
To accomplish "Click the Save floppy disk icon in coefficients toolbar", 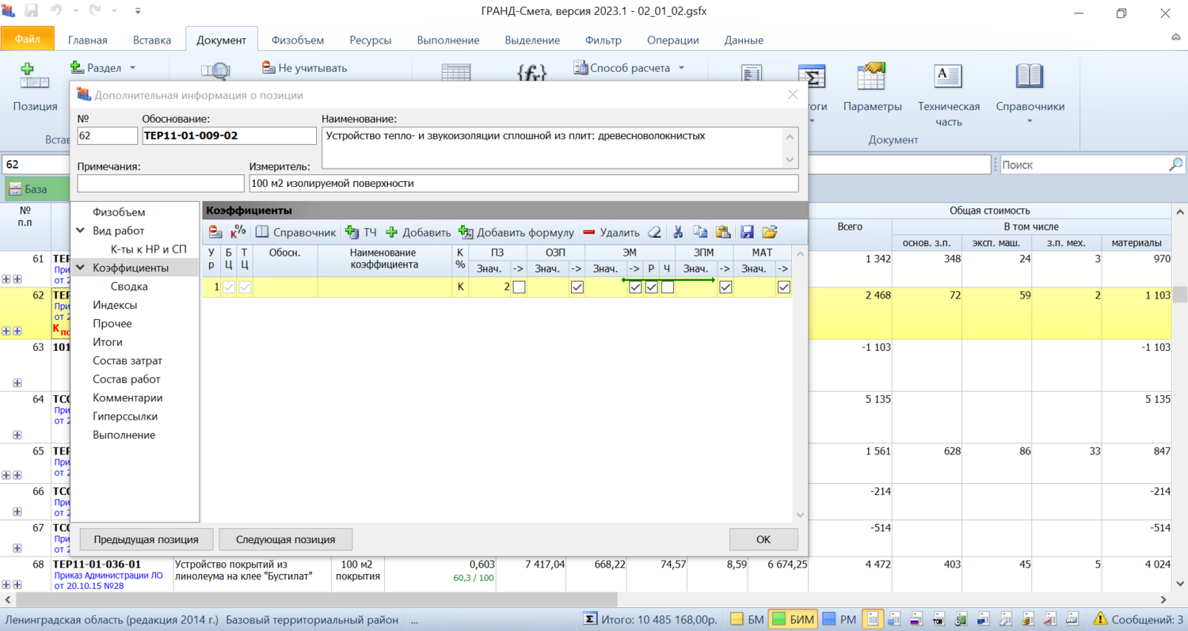I will coord(746,232).
